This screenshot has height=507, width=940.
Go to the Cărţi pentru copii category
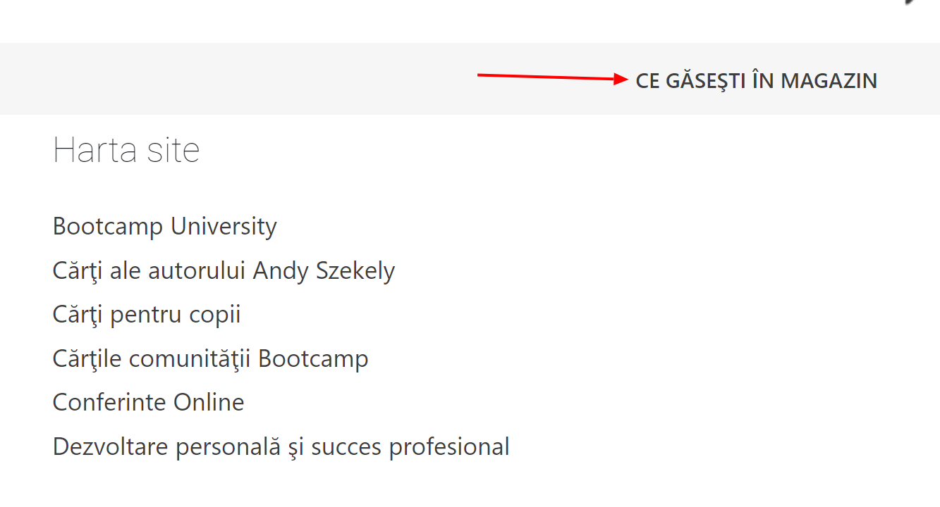point(147,315)
